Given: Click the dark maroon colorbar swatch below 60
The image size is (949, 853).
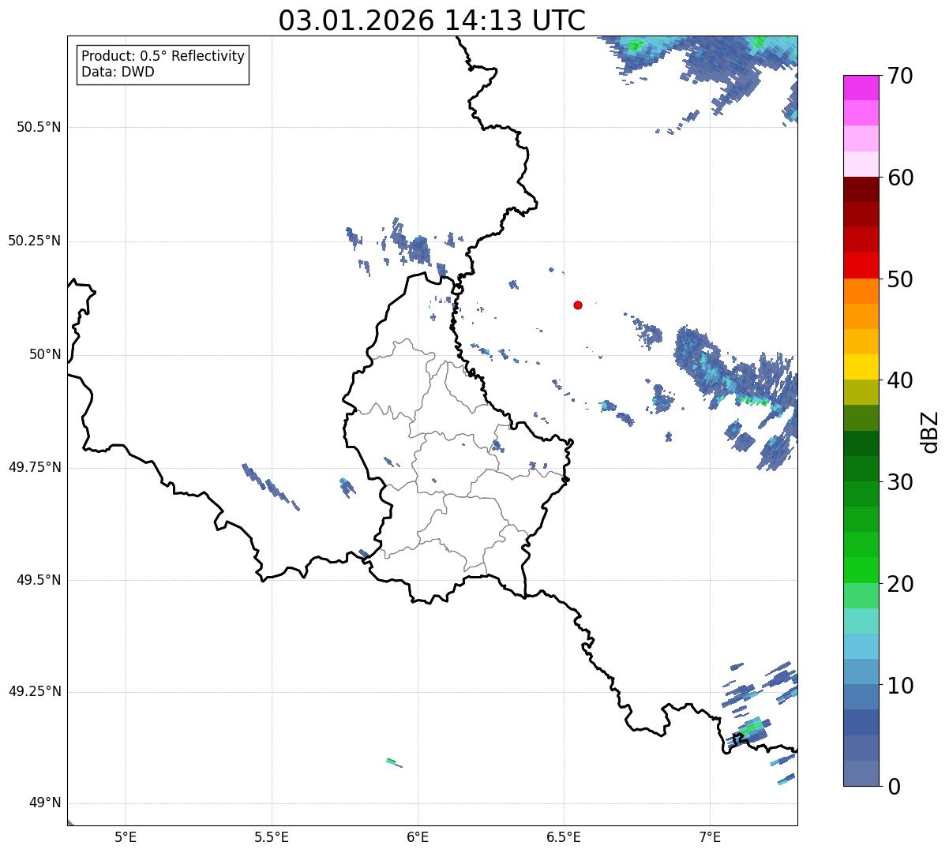Looking at the screenshot, I should coord(861,190).
